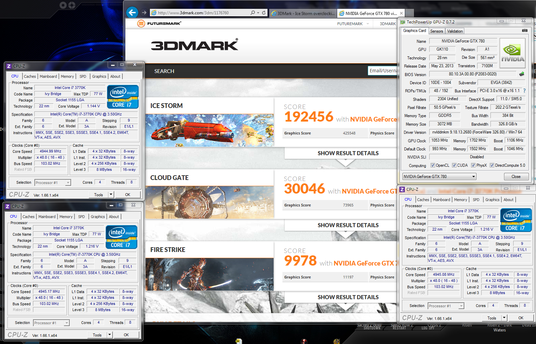Click Show Result Details under Ice Storm

point(348,153)
